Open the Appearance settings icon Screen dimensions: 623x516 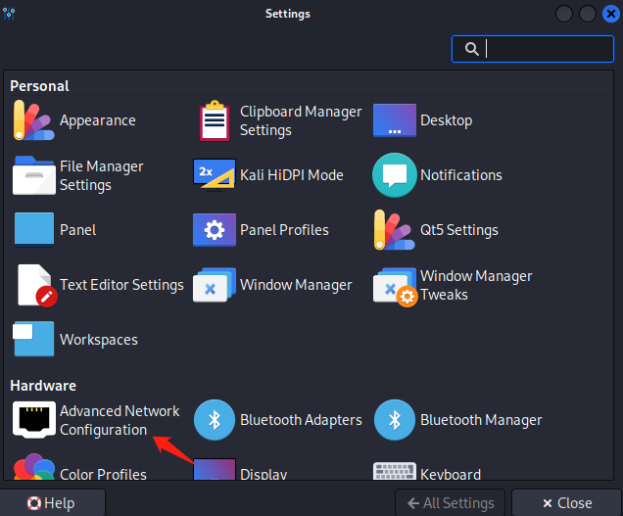(33, 120)
